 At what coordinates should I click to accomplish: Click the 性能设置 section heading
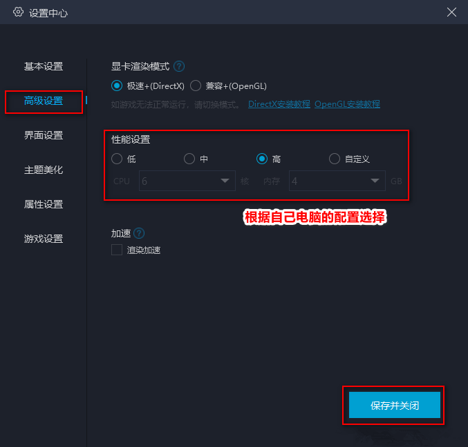point(131,139)
